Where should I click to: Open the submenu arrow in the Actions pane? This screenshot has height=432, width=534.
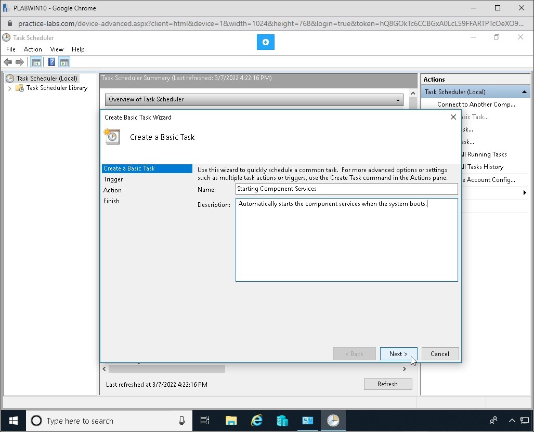coord(525,193)
